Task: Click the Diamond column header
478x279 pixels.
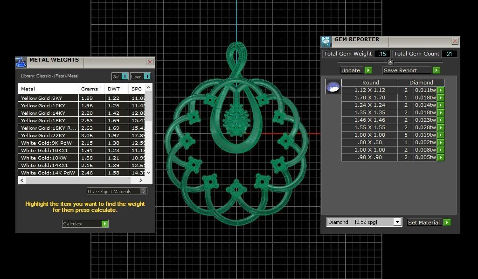Action: pyautogui.click(x=421, y=83)
